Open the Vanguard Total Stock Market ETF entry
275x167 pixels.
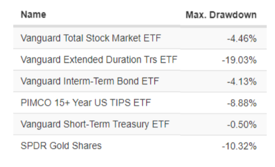pos(91,38)
